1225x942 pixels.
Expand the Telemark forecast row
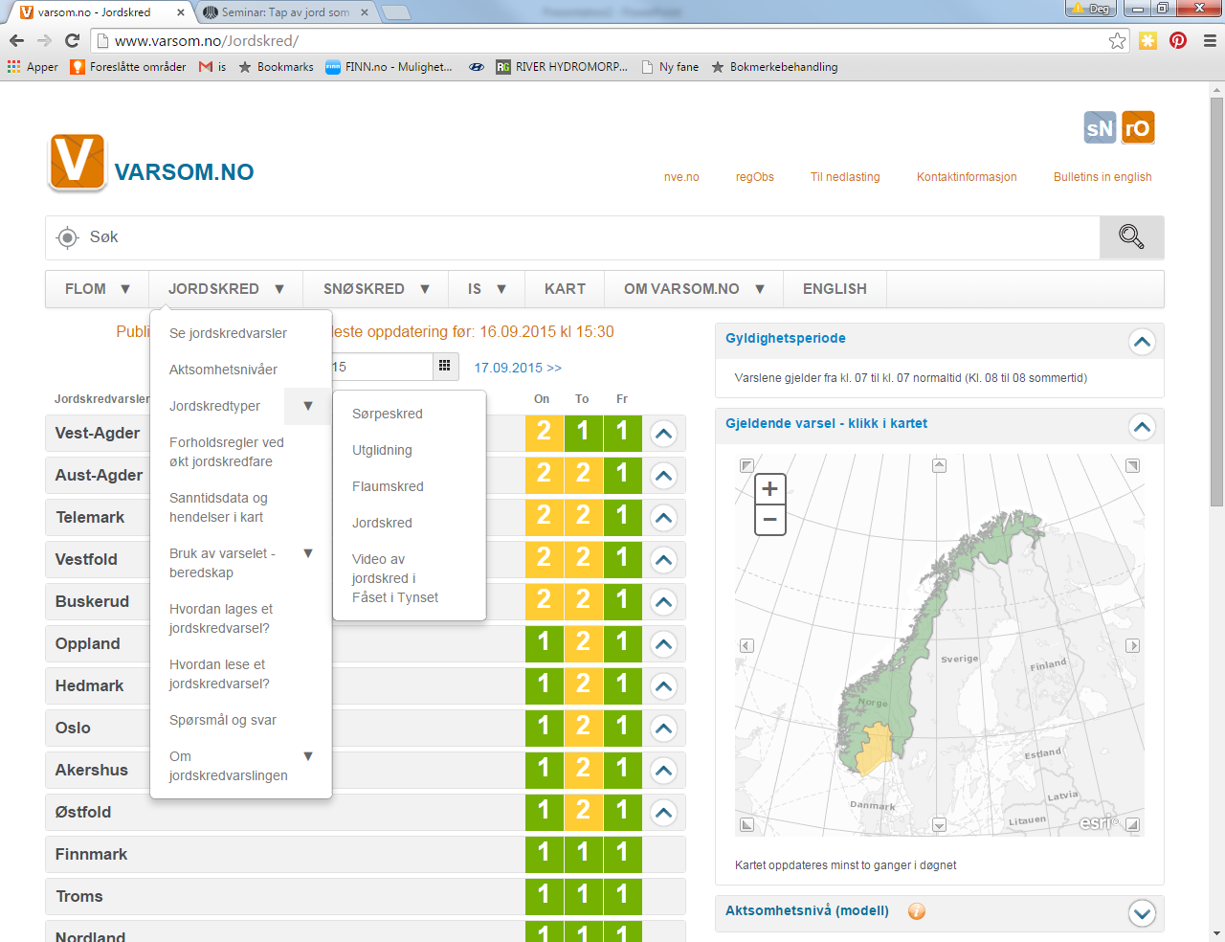pos(664,518)
